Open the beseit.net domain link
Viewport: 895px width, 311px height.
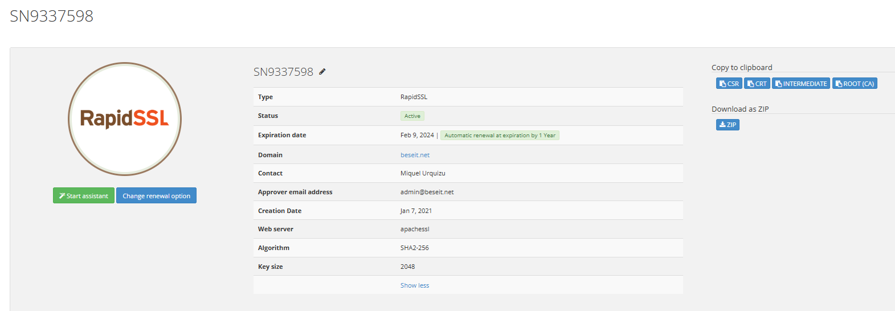(x=415, y=155)
